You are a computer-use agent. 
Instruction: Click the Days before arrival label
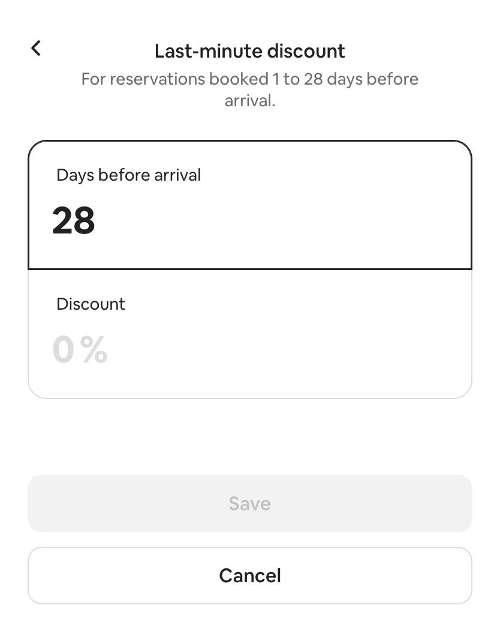coord(128,175)
